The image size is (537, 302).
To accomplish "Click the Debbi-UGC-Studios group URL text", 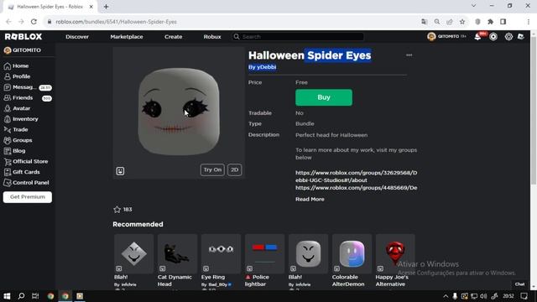I will point(356,176).
